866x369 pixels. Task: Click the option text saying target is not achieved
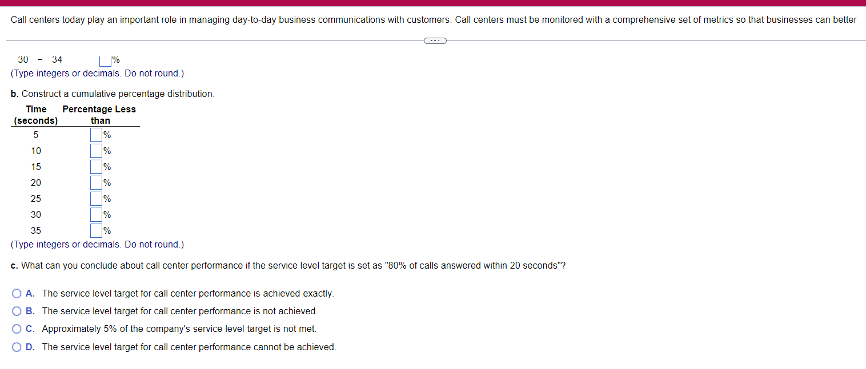(182, 311)
